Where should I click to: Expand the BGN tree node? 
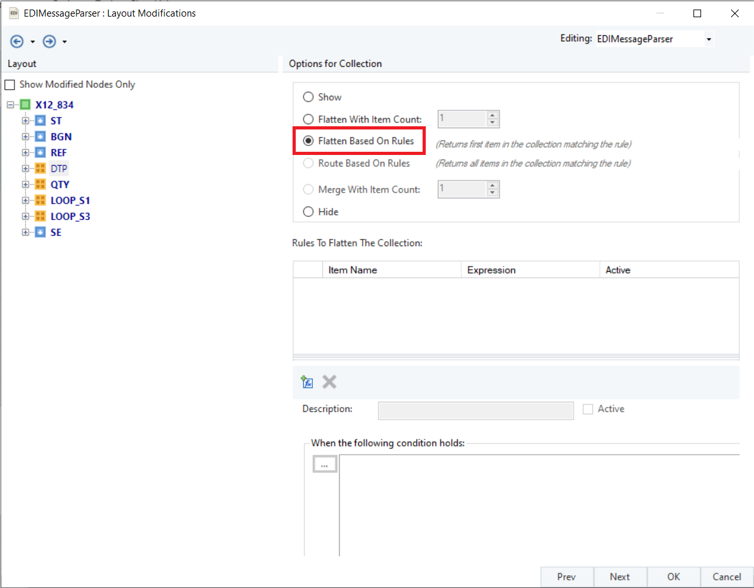(25, 136)
